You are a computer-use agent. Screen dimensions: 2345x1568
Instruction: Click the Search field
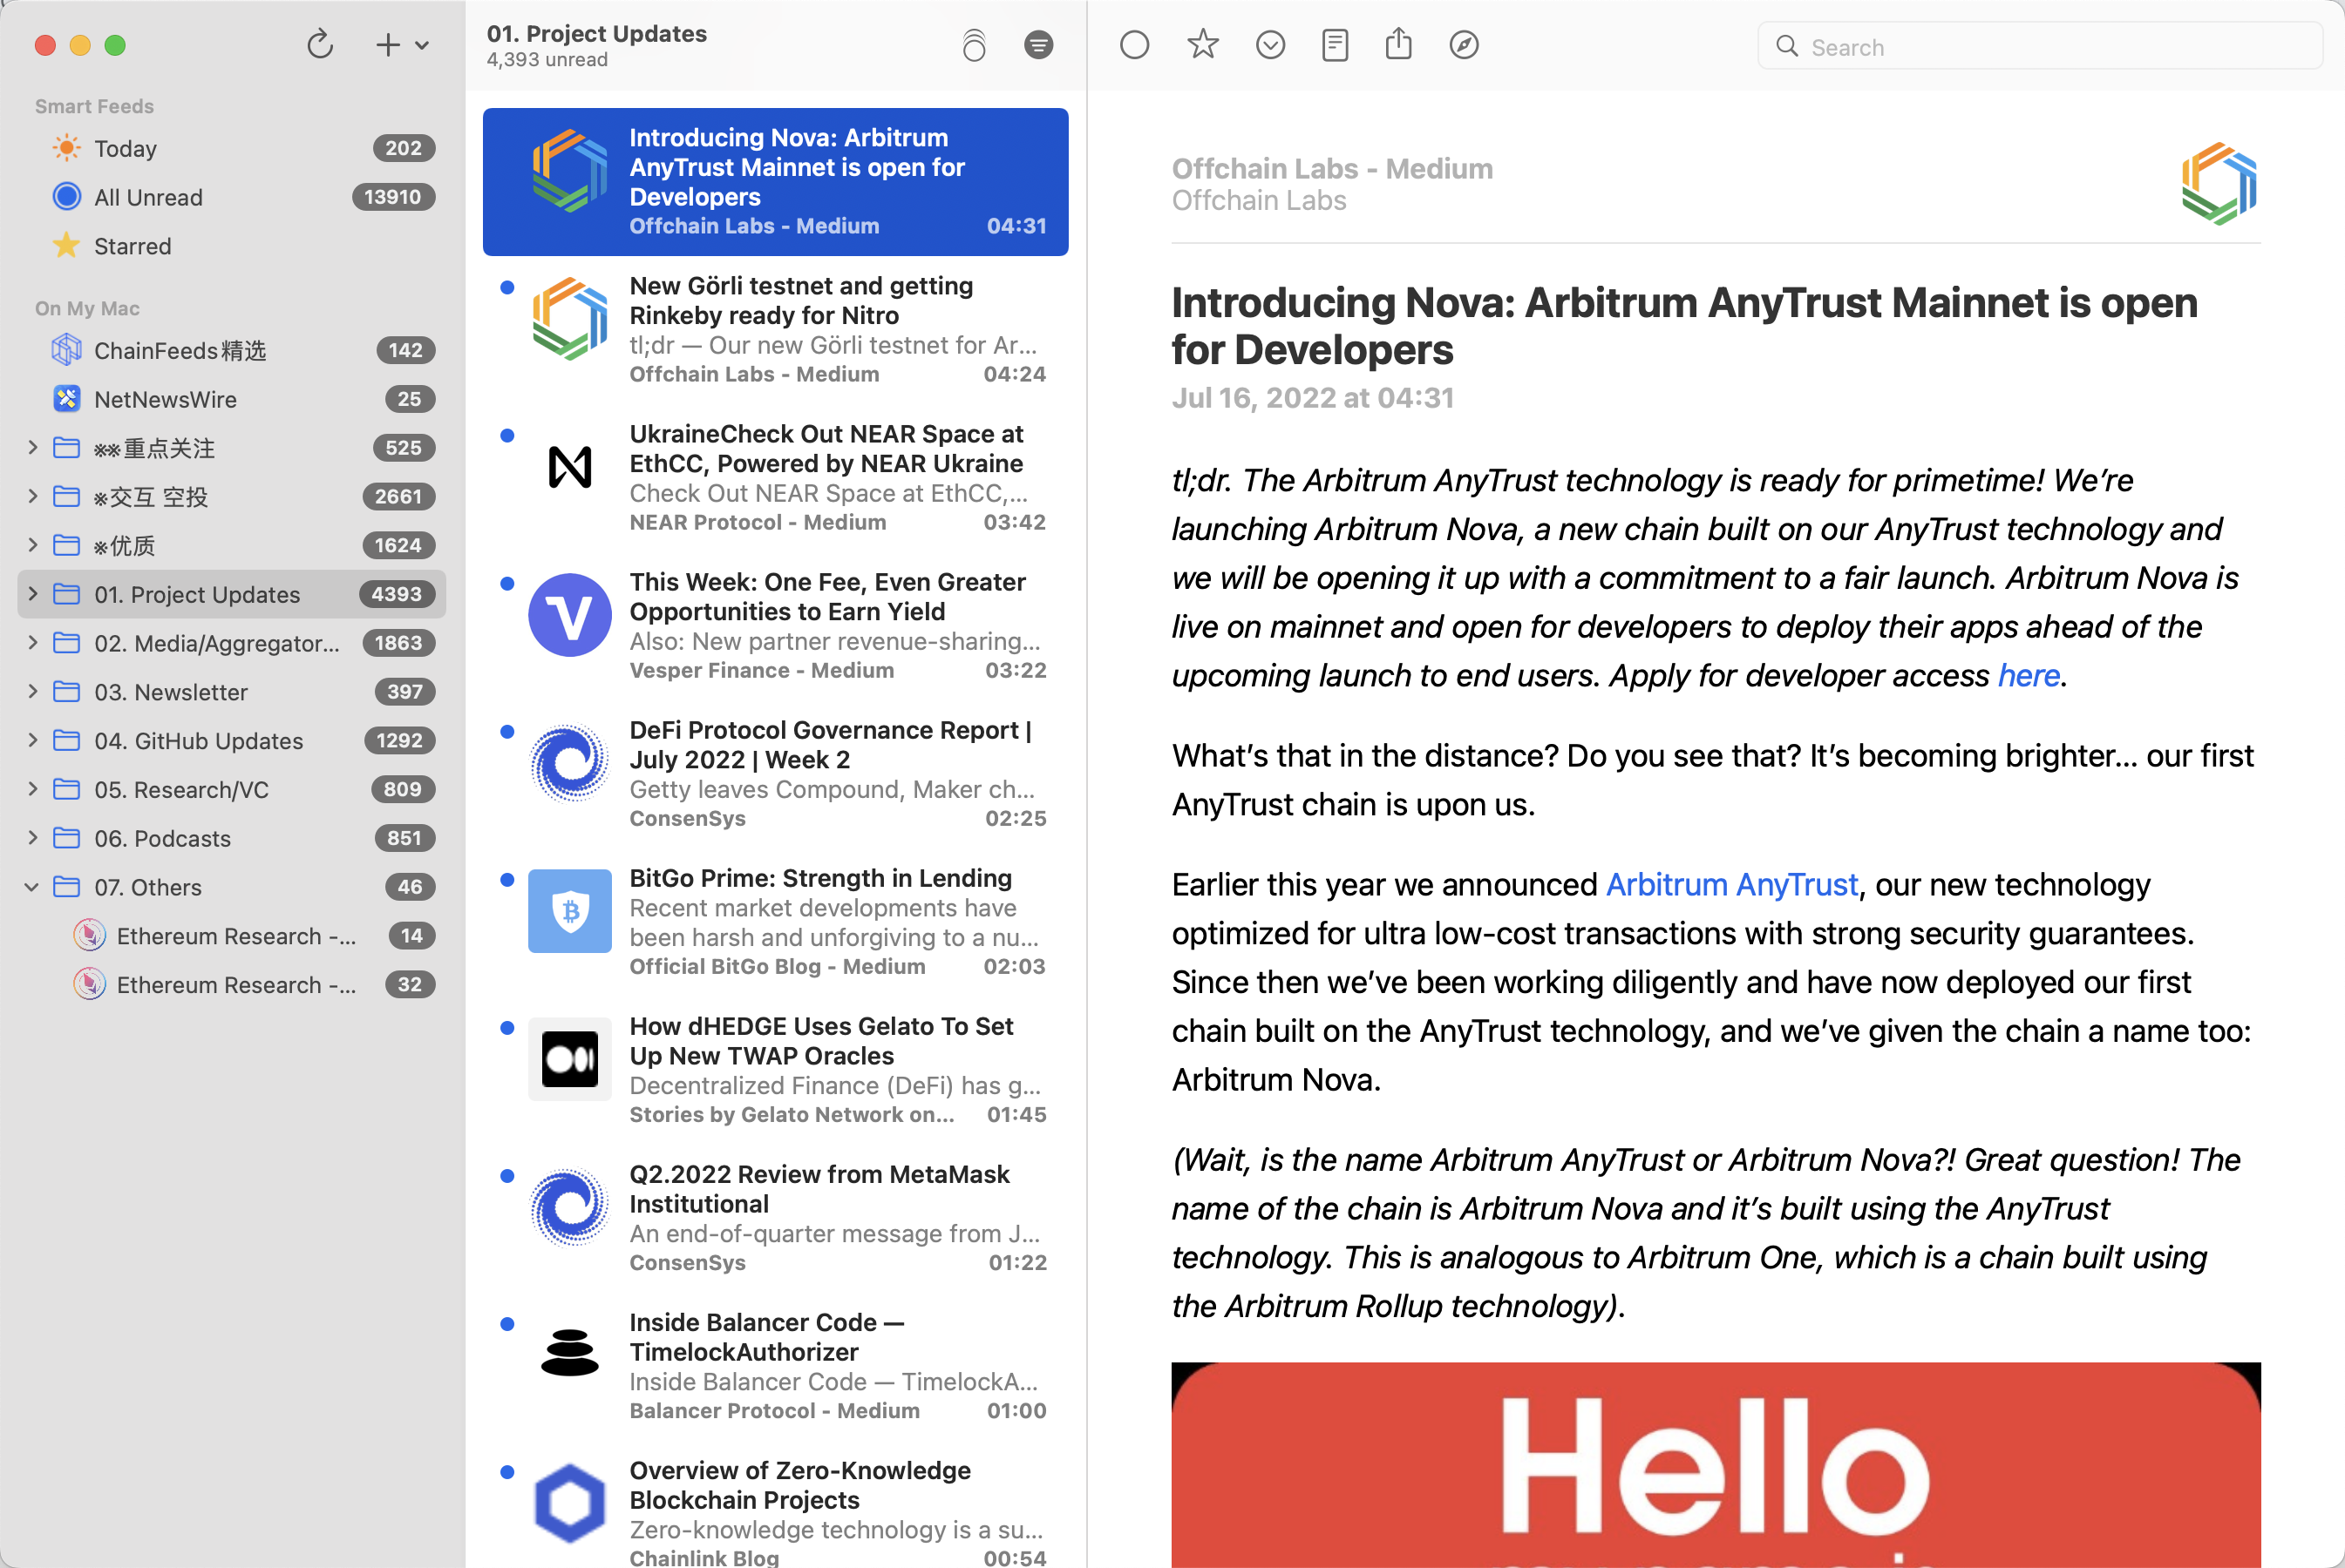[2041, 47]
